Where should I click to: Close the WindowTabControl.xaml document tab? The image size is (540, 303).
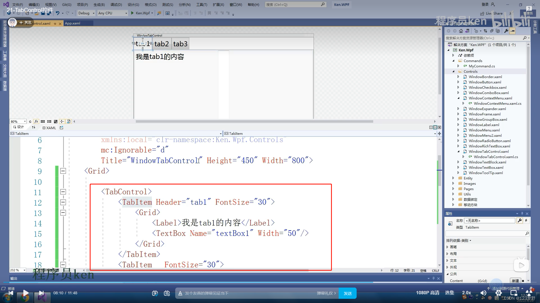click(x=60, y=24)
